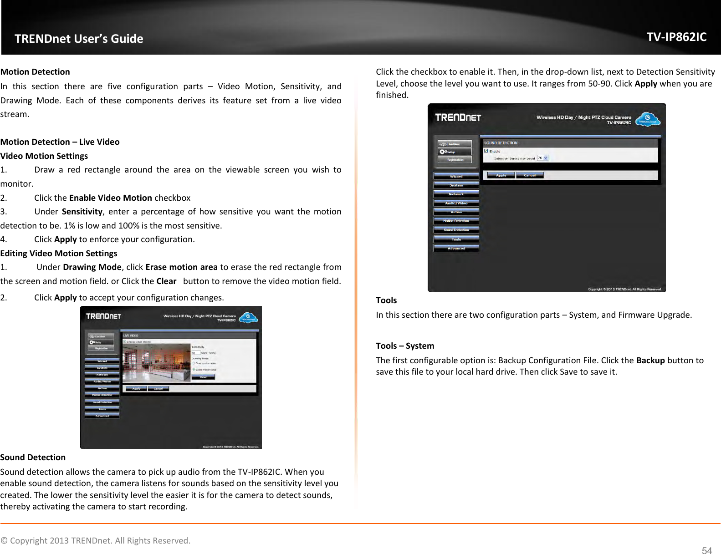Click the live video preview with red grid

tap(156, 362)
